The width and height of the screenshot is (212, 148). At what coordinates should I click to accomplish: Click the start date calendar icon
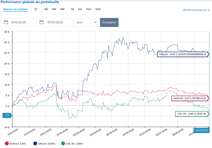6,22
